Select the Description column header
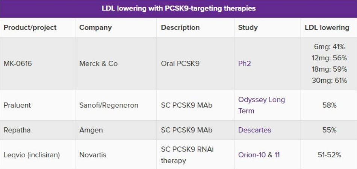This screenshot has width=357, height=169. [180, 27]
